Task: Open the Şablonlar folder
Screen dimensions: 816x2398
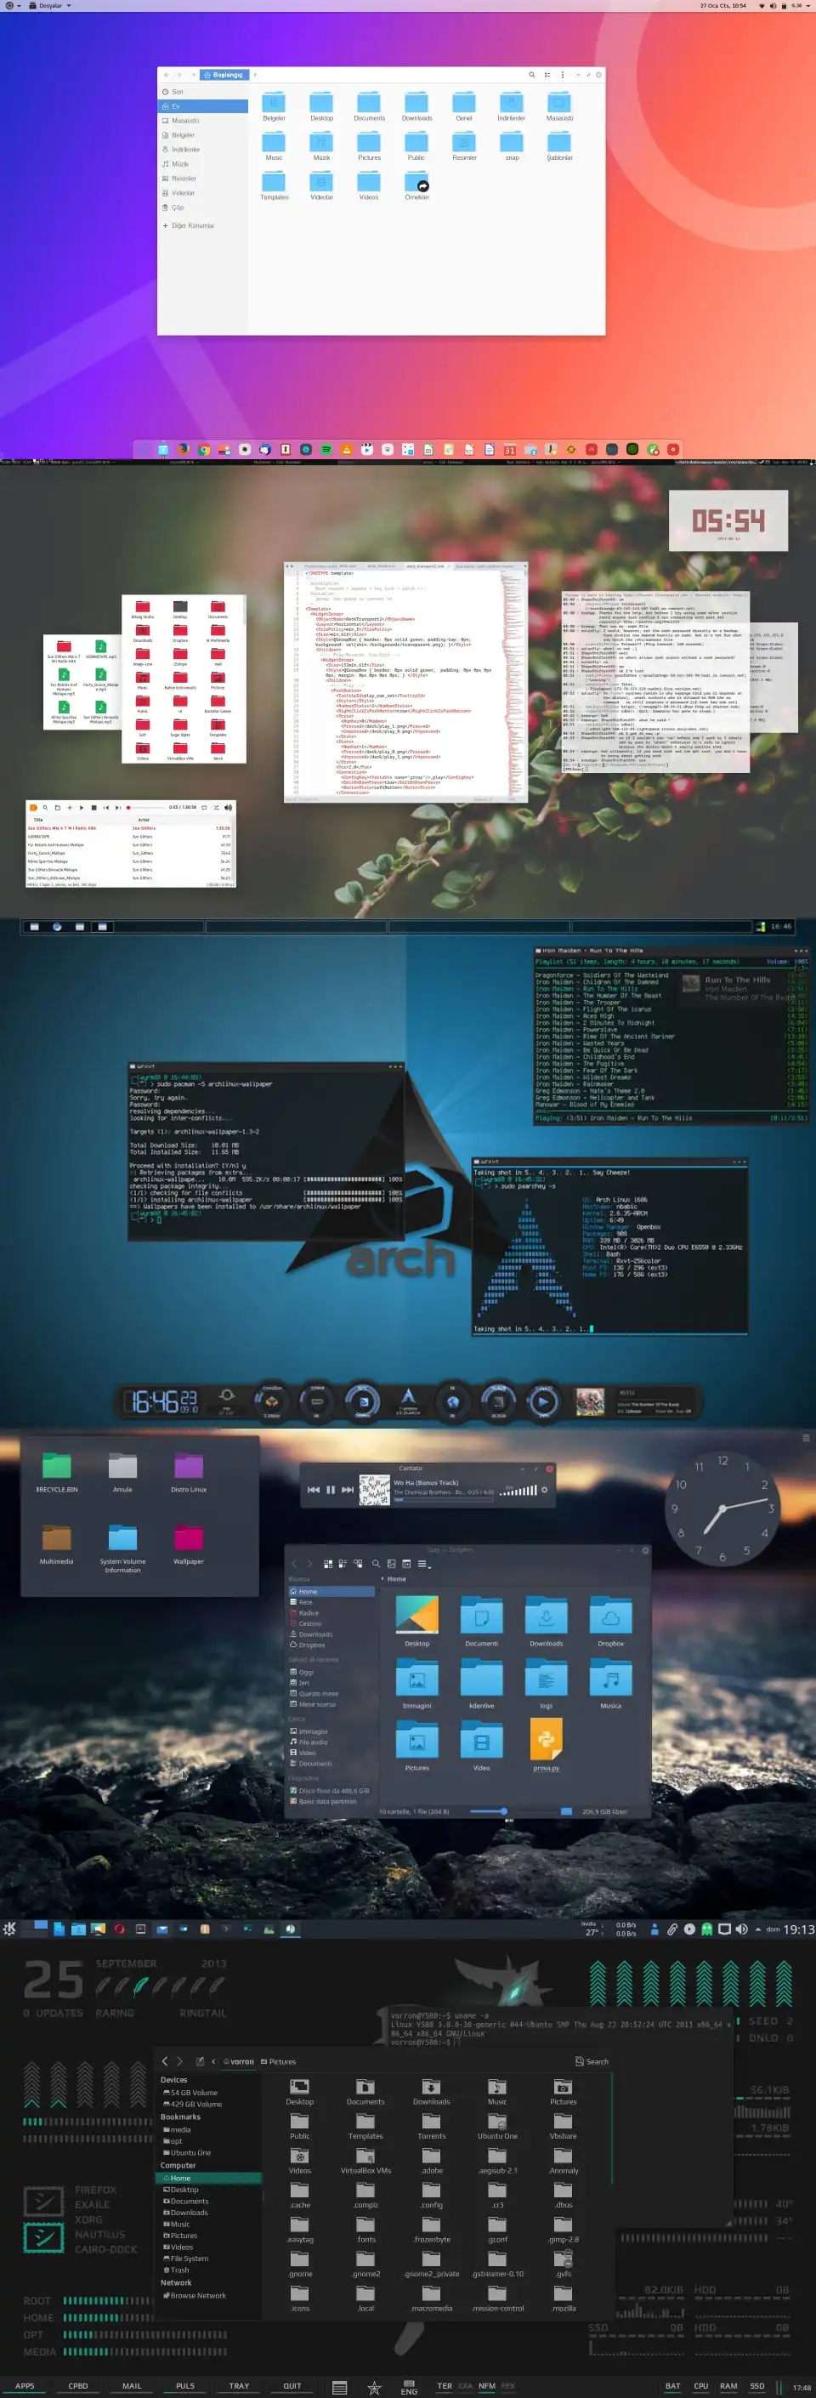Action: [559, 145]
